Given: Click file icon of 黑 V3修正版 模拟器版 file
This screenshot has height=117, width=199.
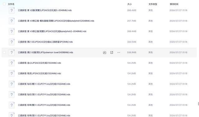Looking at the screenshot, I should click(x=12, y=21).
